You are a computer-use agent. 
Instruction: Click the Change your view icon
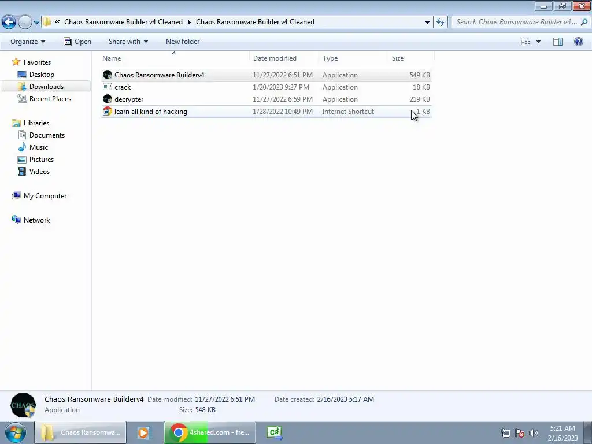[526, 42]
